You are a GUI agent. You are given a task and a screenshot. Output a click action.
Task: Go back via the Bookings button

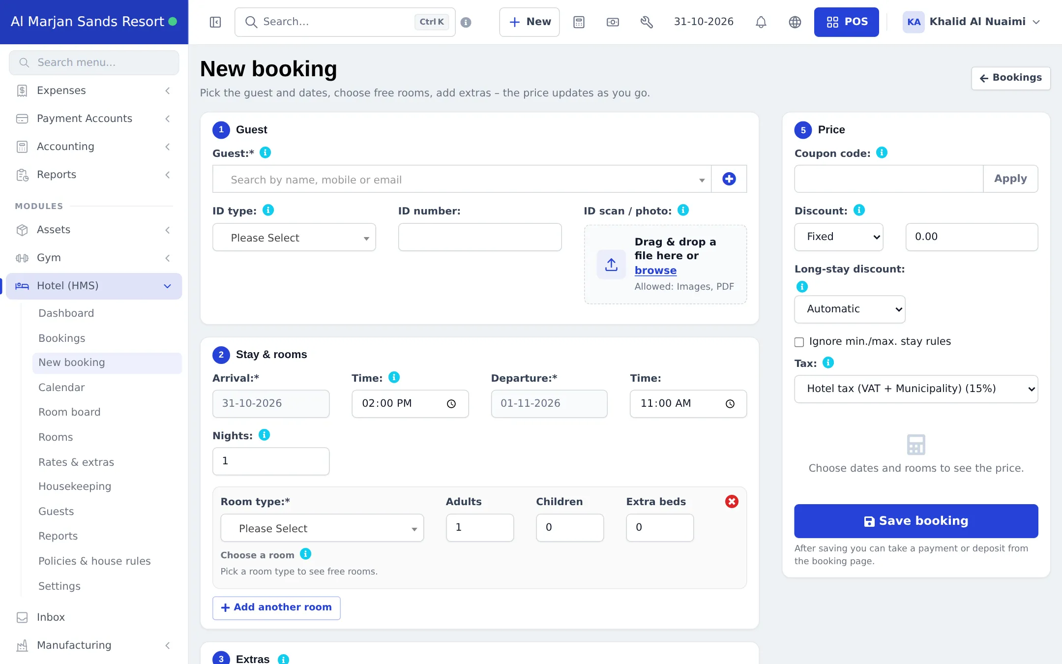[1010, 78]
